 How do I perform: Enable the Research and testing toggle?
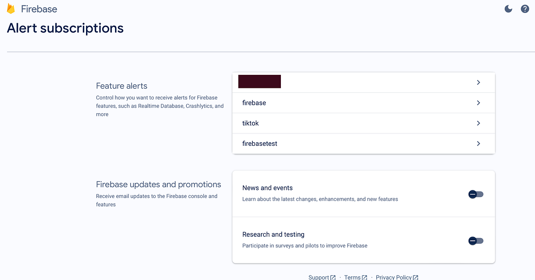476,241
